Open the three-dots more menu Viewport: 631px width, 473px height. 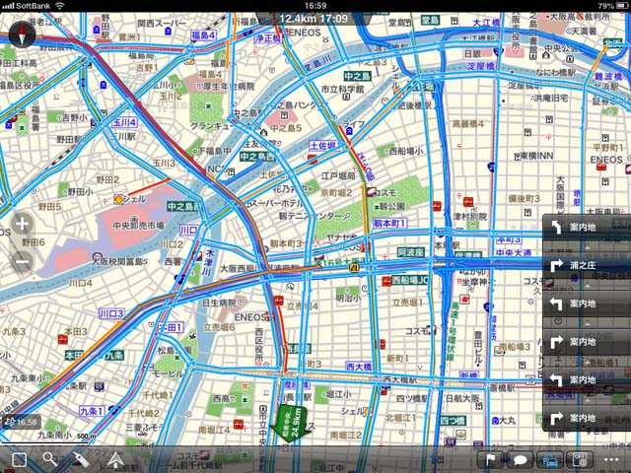pyautogui.click(x=611, y=460)
